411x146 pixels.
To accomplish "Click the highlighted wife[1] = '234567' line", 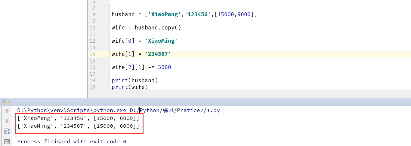I will (141, 54).
